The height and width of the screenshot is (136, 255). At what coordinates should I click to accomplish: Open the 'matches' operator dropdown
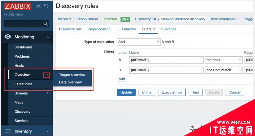224,60
